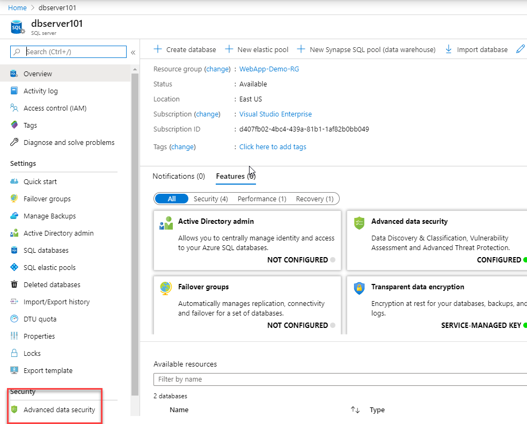
Task: Click the Manage Backups cloud icon
Action: point(14,216)
